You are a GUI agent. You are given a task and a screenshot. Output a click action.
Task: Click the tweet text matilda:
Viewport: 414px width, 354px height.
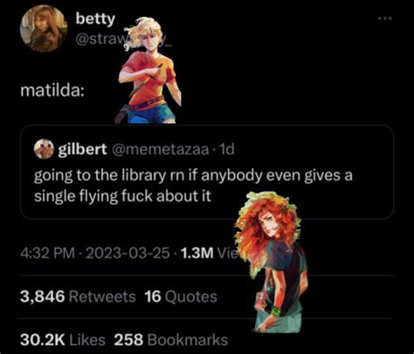(52, 91)
